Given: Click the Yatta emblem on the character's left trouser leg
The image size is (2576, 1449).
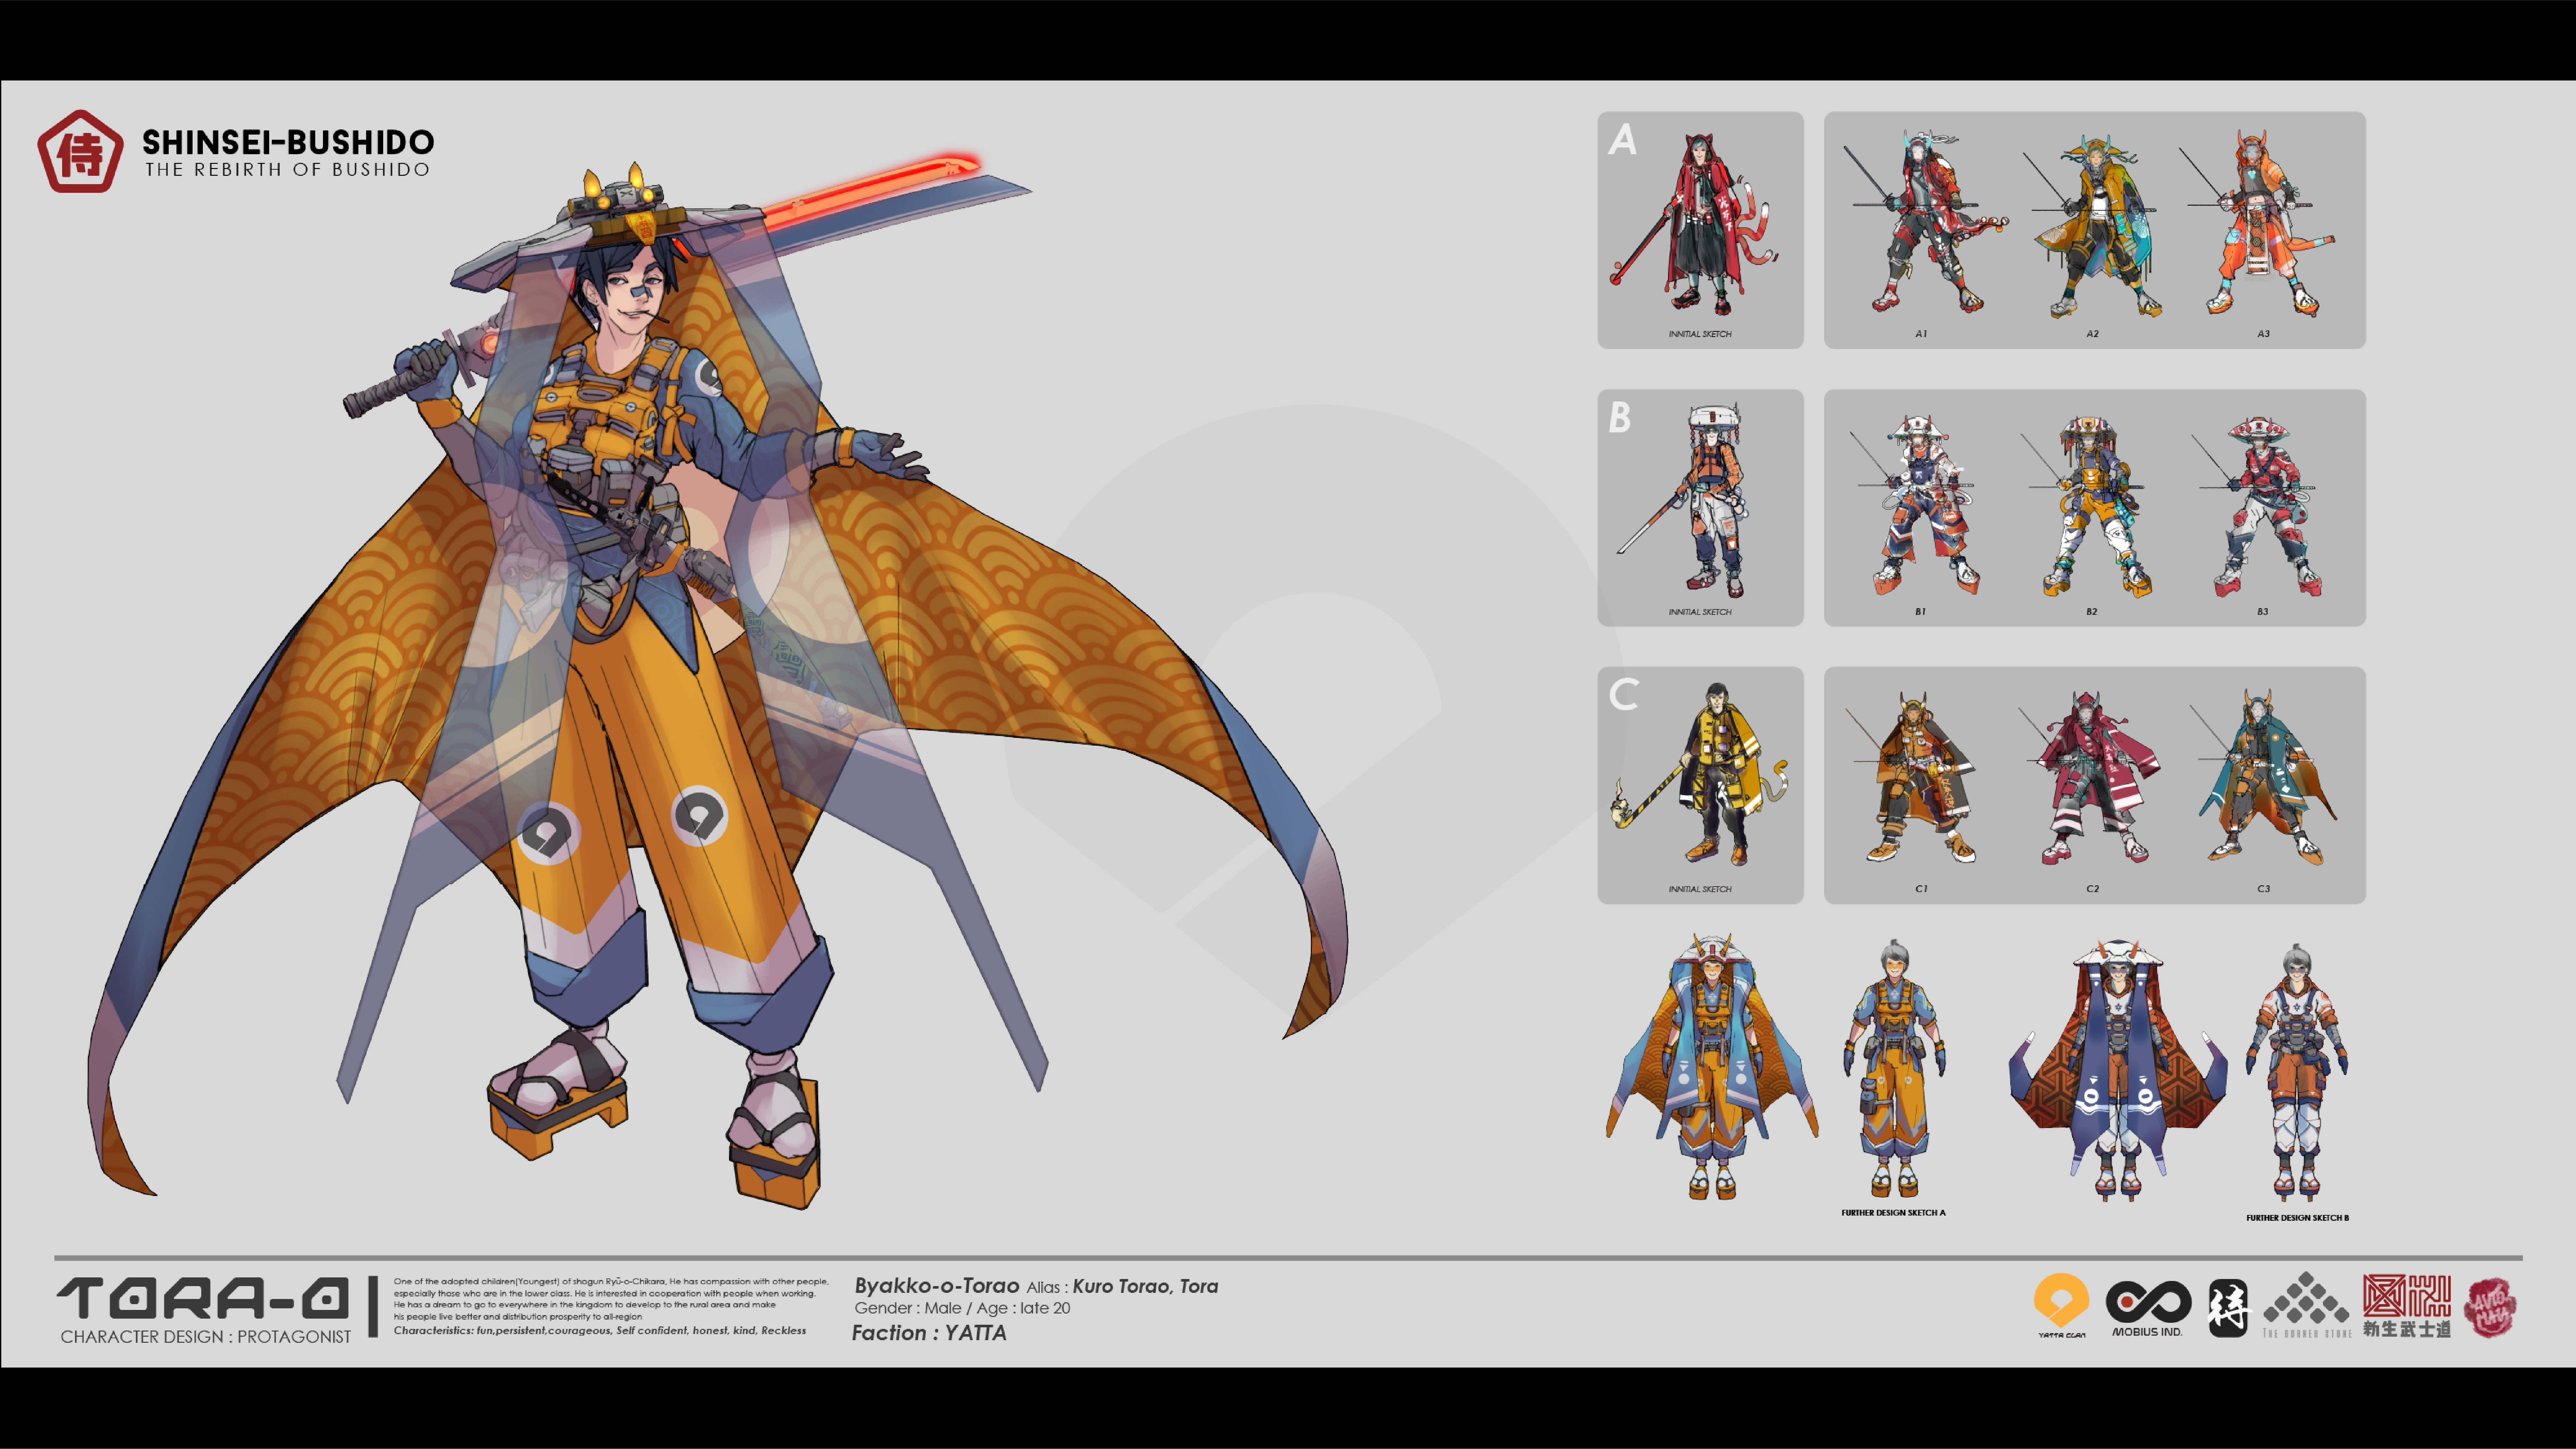Looking at the screenshot, I should coord(699,816).
